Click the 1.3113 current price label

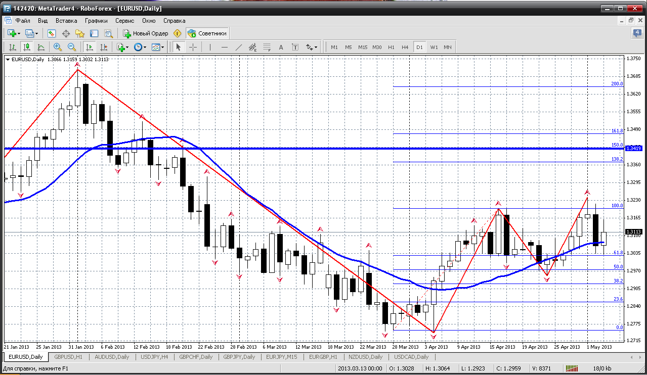pyautogui.click(x=634, y=232)
